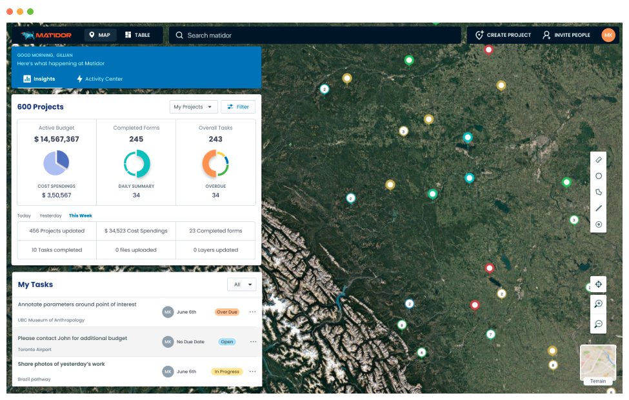Click the Over Due status badge
The image size is (629, 400).
(226, 312)
